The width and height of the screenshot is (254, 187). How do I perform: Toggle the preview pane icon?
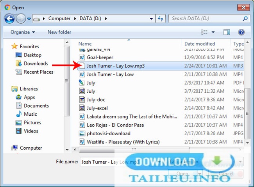[x=227, y=32]
